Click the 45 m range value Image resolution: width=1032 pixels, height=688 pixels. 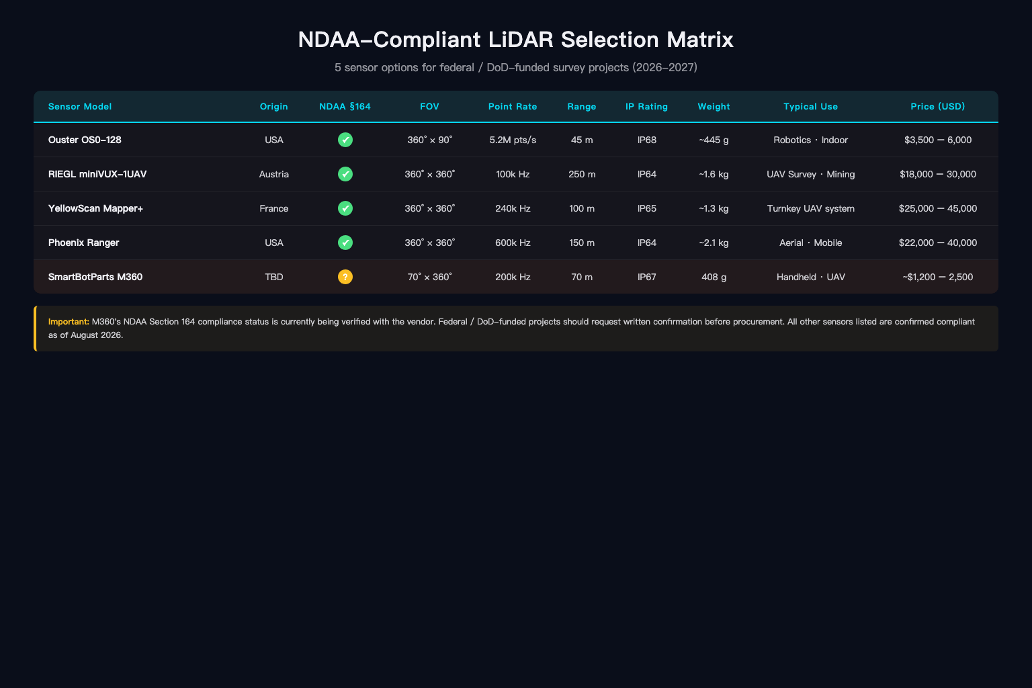tap(582, 140)
